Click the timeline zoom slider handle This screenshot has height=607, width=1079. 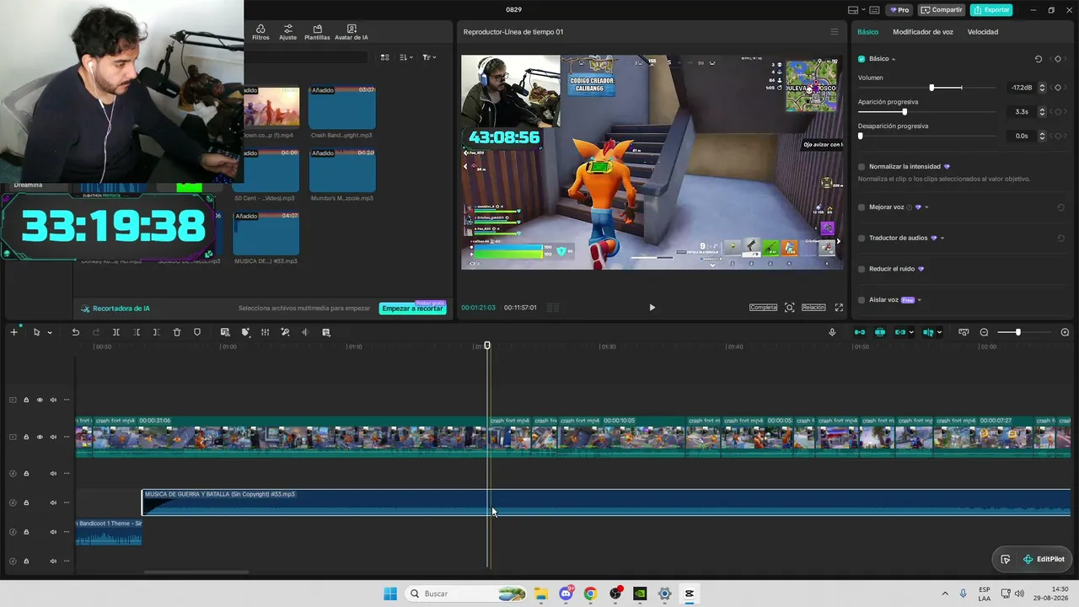tap(1018, 332)
